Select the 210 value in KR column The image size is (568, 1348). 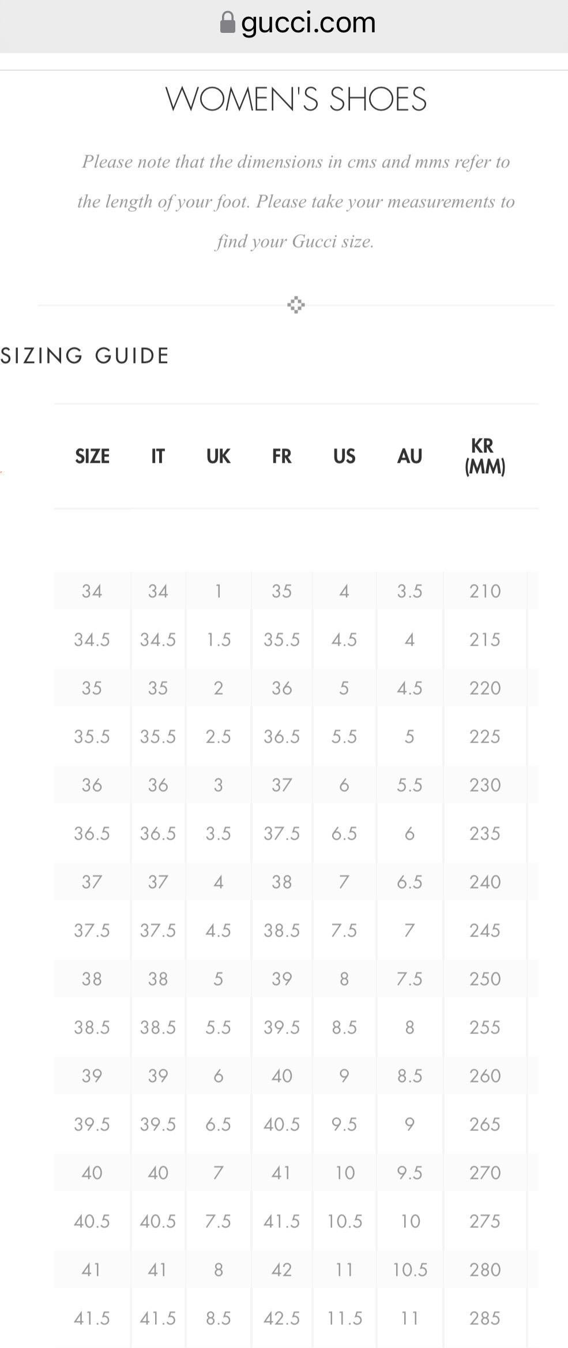tap(485, 591)
